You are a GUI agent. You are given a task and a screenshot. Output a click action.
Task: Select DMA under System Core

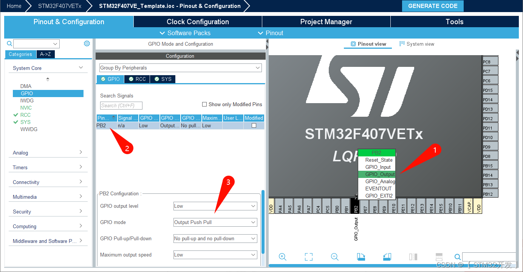click(26, 86)
